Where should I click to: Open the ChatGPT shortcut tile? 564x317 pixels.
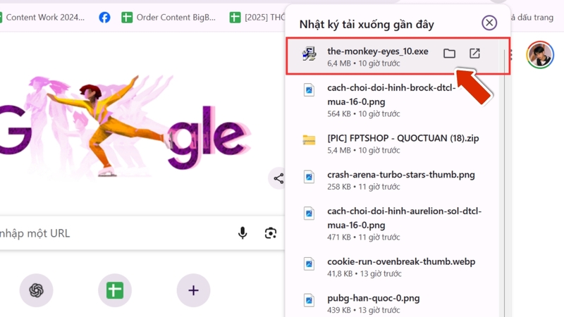[37, 290]
